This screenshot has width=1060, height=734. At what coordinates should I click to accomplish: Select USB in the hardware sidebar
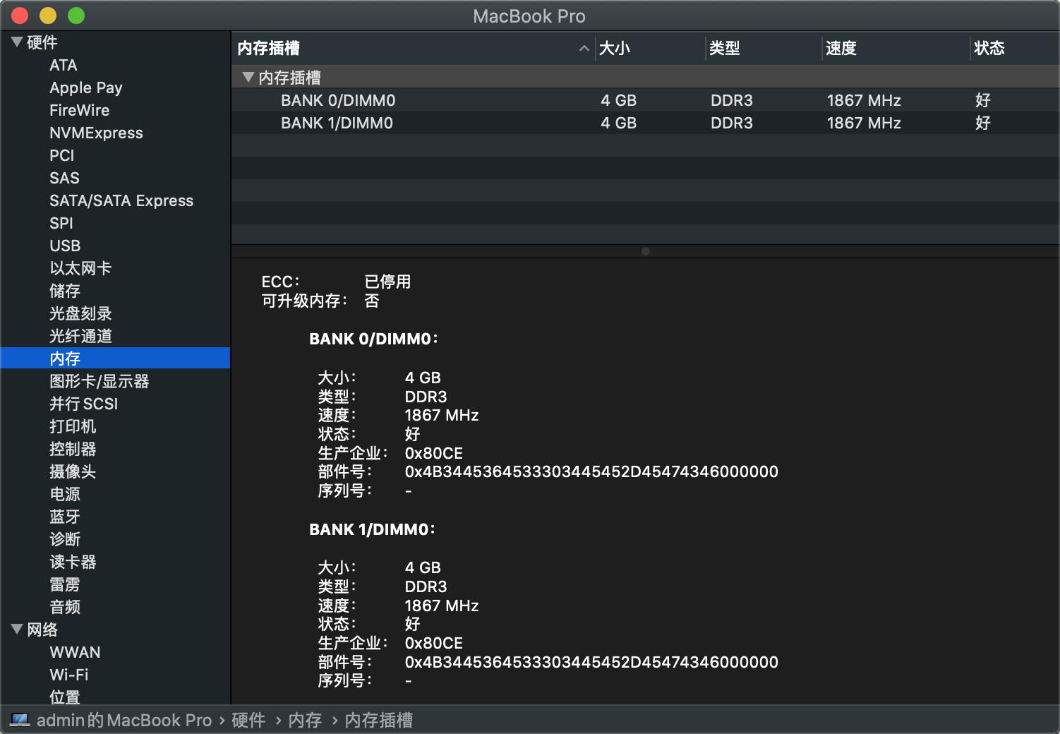point(64,245)
